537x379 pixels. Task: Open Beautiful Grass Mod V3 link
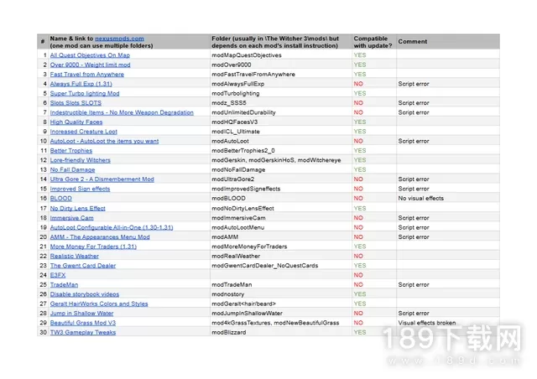tap(83, 323)
